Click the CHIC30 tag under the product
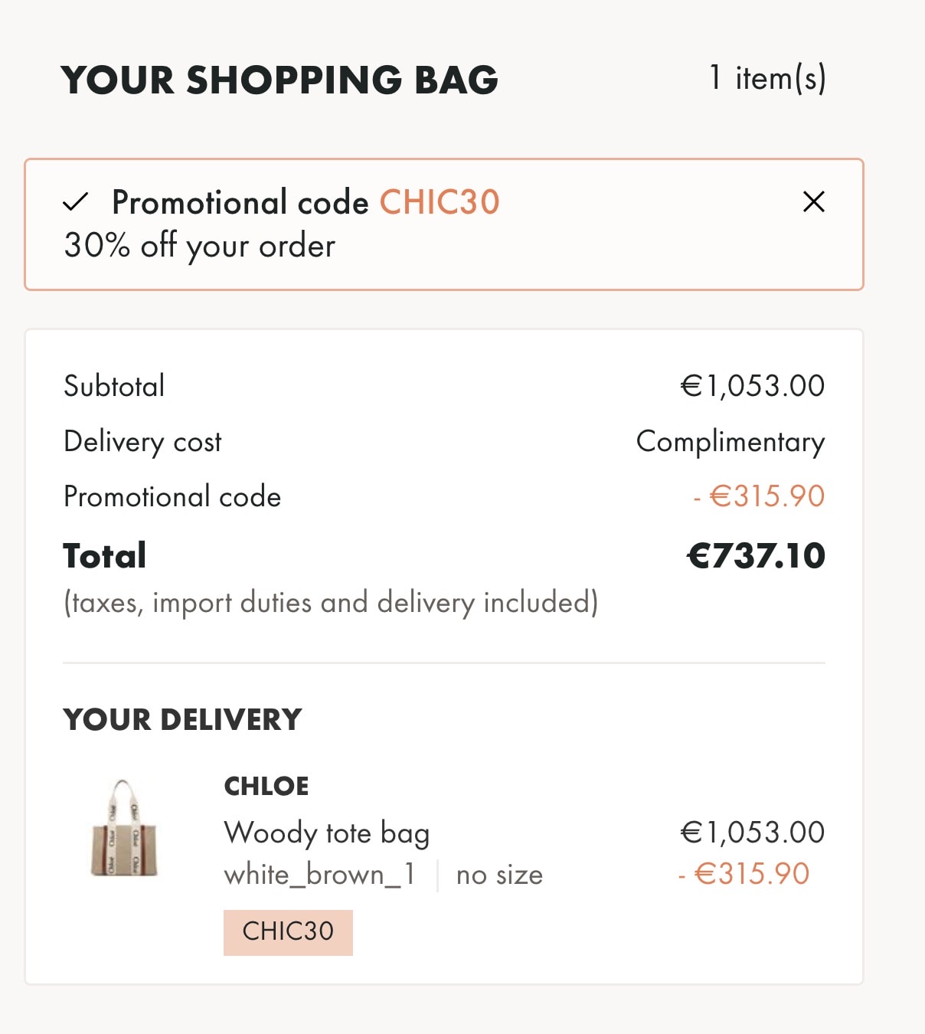 pos(288,932)
